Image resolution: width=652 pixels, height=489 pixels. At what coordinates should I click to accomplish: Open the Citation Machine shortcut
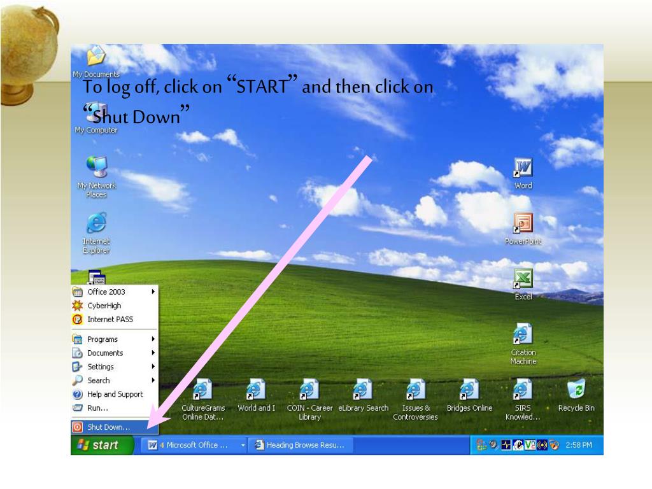(523, 344)
